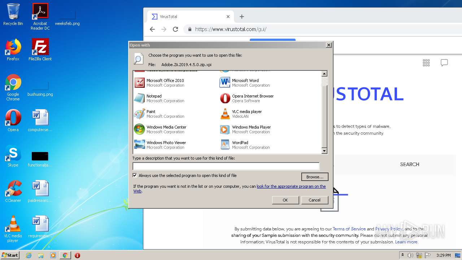The width and height of the screenshot is (462, 260).
Task: Click file type description input field
Action: pyautogui.click(x=226, y=166)
